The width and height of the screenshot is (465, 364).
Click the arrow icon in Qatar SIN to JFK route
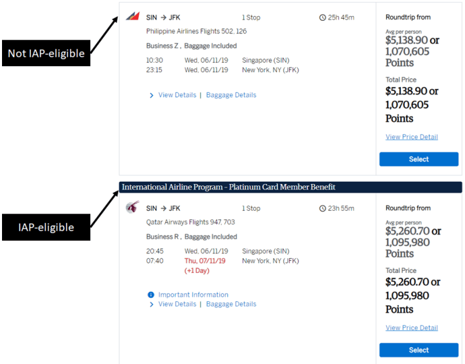(164, 208)
